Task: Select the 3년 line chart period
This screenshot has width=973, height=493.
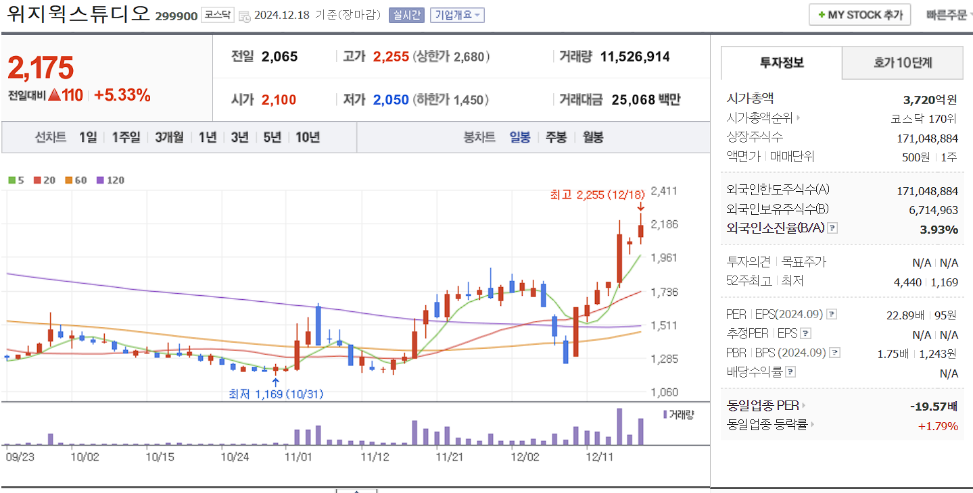Action: [x=239, y=138]
